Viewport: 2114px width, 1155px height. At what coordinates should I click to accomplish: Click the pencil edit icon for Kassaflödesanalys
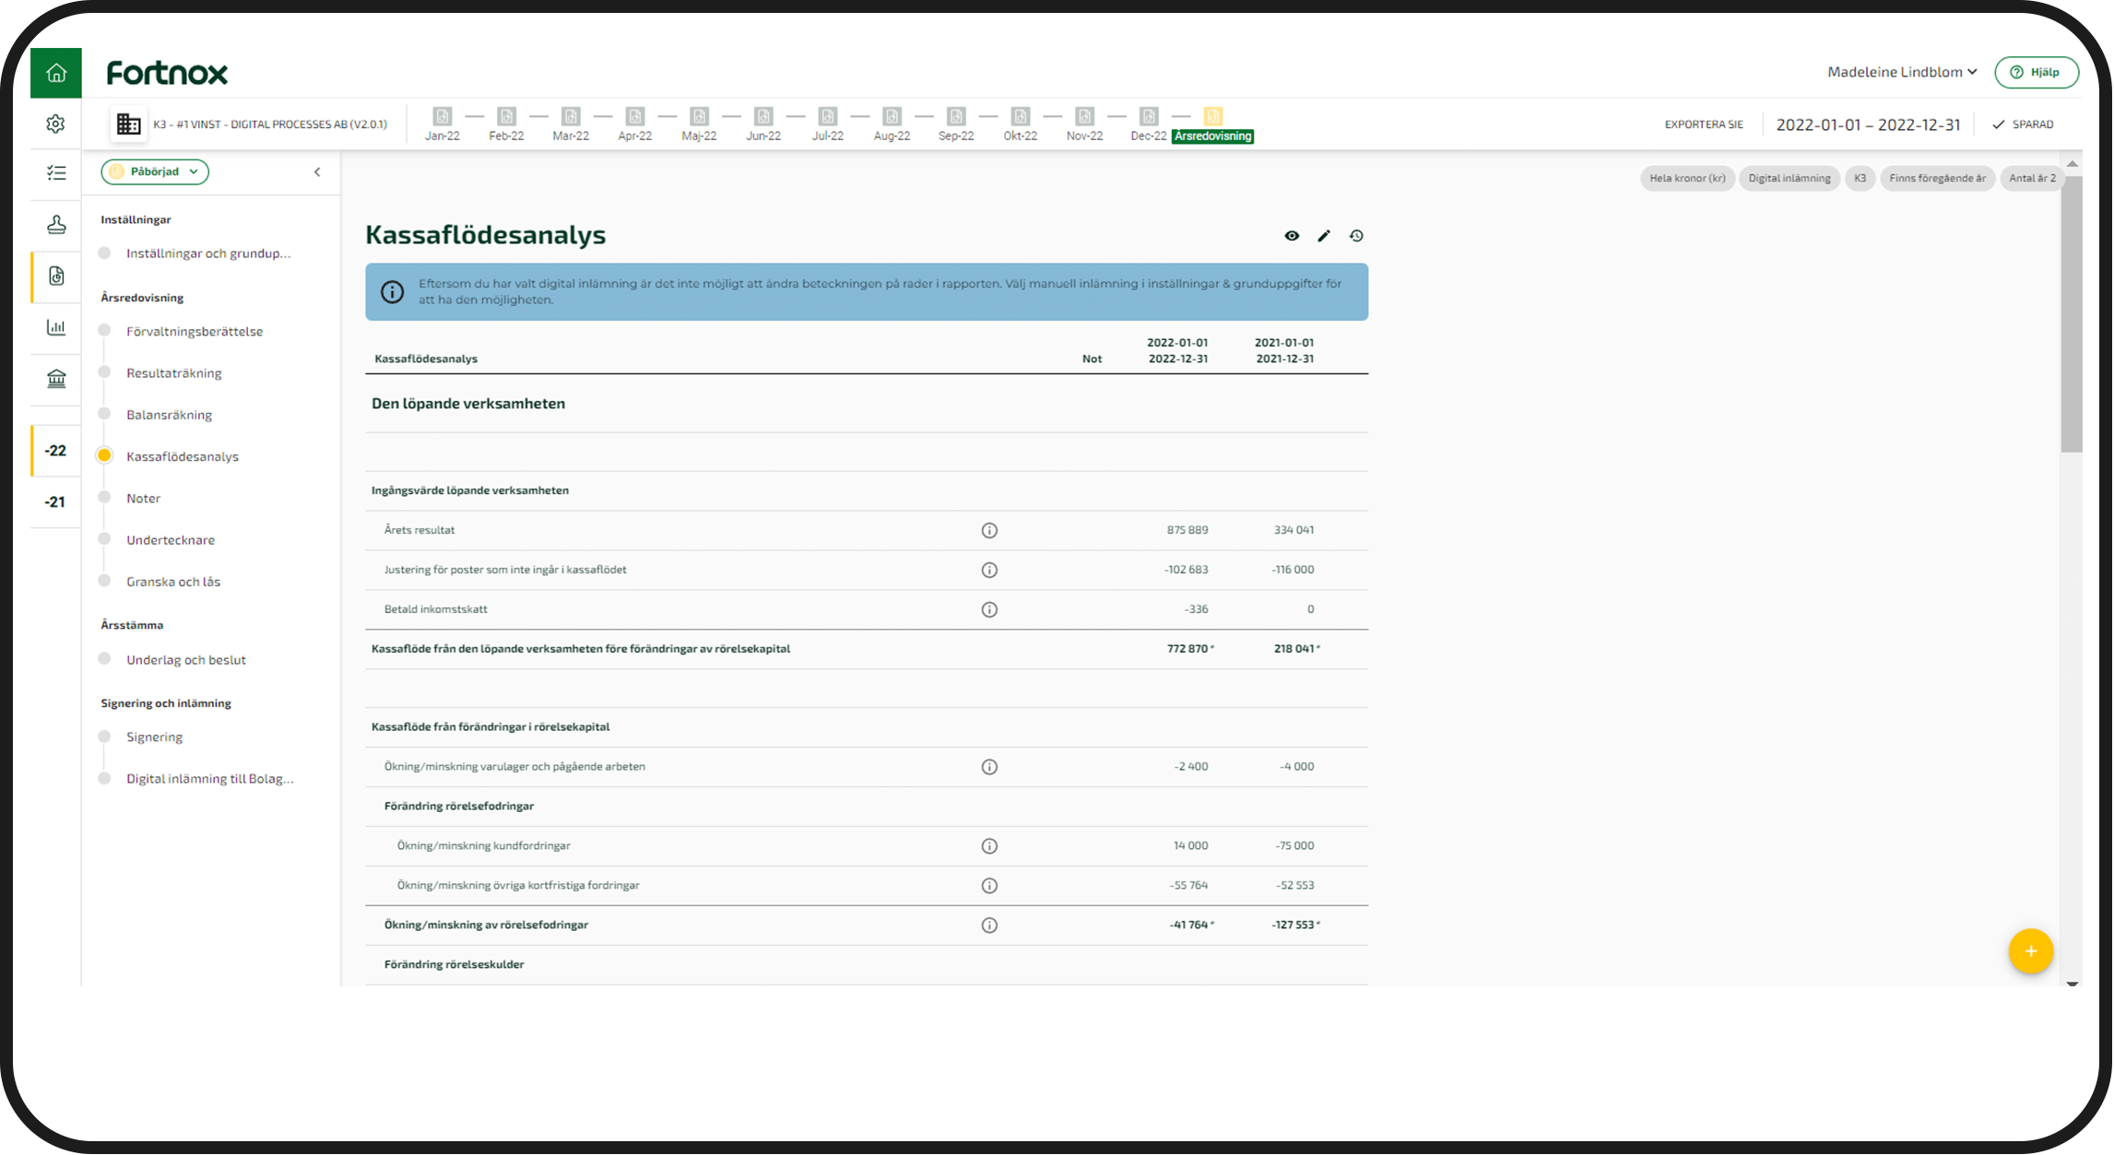click(x=1324, y=236)
